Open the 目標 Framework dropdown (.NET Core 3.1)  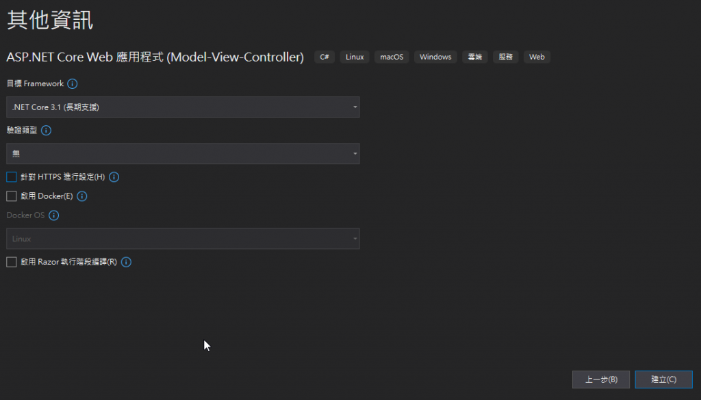[183, 107]
